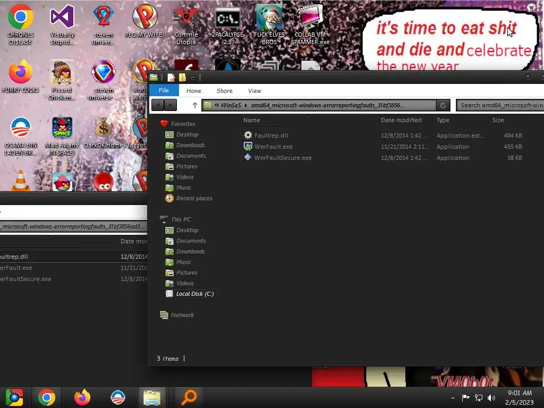The width and height of the screenshot is (544, 408).
Task: Click the Properties icon in Explorer quick access toolbar
Action: [x=171, y=78]
